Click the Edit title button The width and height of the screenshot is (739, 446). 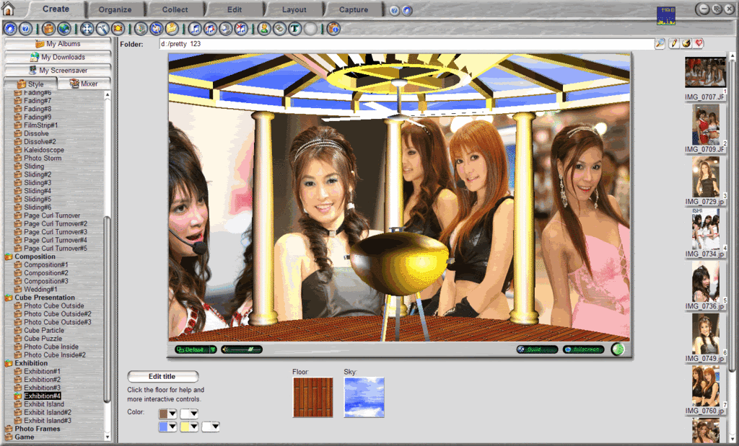click(162, 376)
